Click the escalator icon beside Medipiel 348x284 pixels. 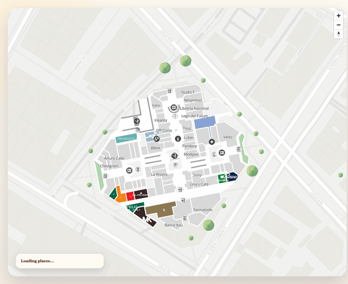click(174, 156)
